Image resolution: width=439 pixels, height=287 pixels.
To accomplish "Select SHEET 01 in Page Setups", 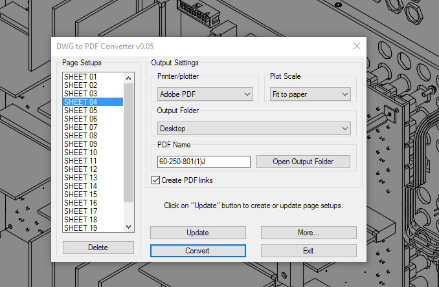I will click(x=81, y=77).
